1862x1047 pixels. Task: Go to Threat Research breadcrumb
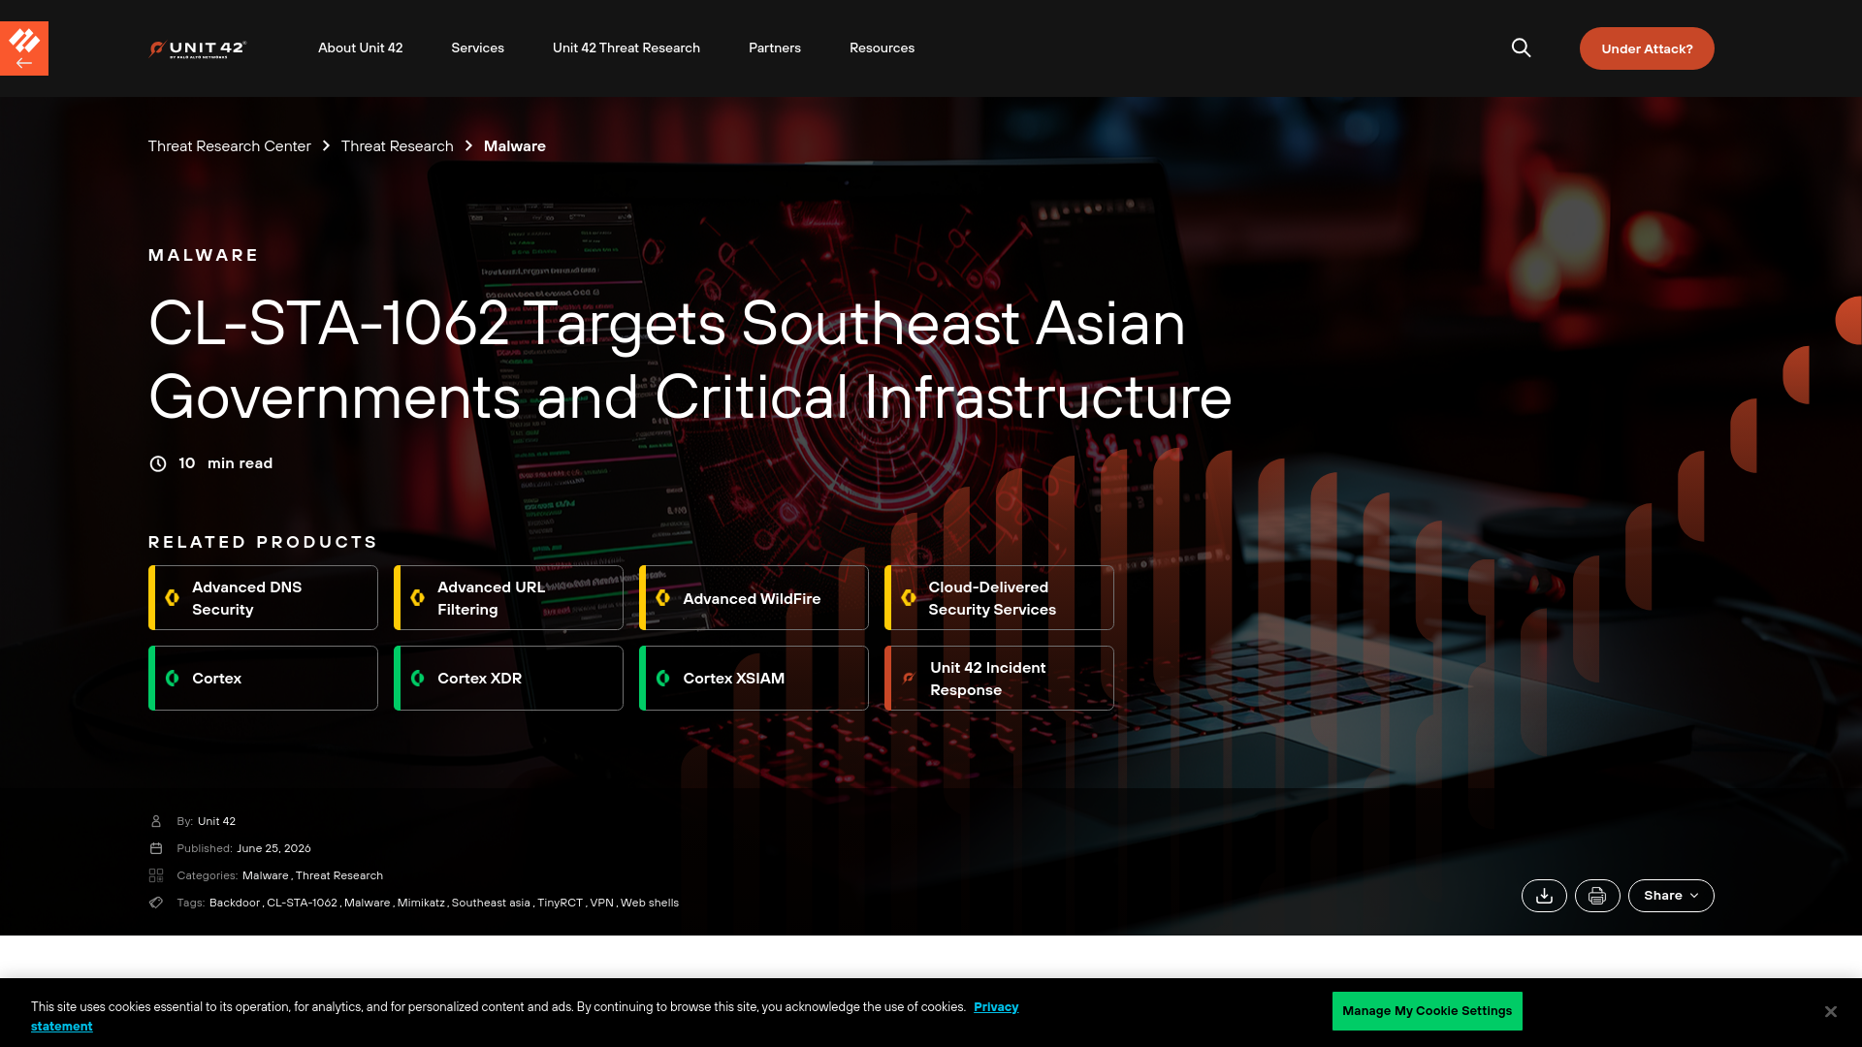coord(398,146)
